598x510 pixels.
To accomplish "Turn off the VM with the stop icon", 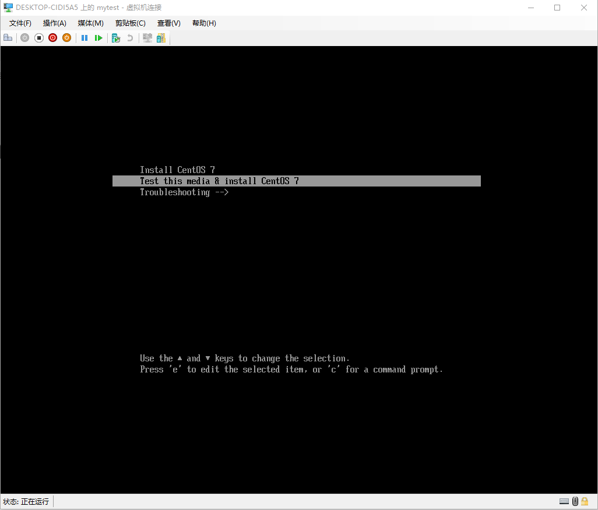I will click(39, 38).
